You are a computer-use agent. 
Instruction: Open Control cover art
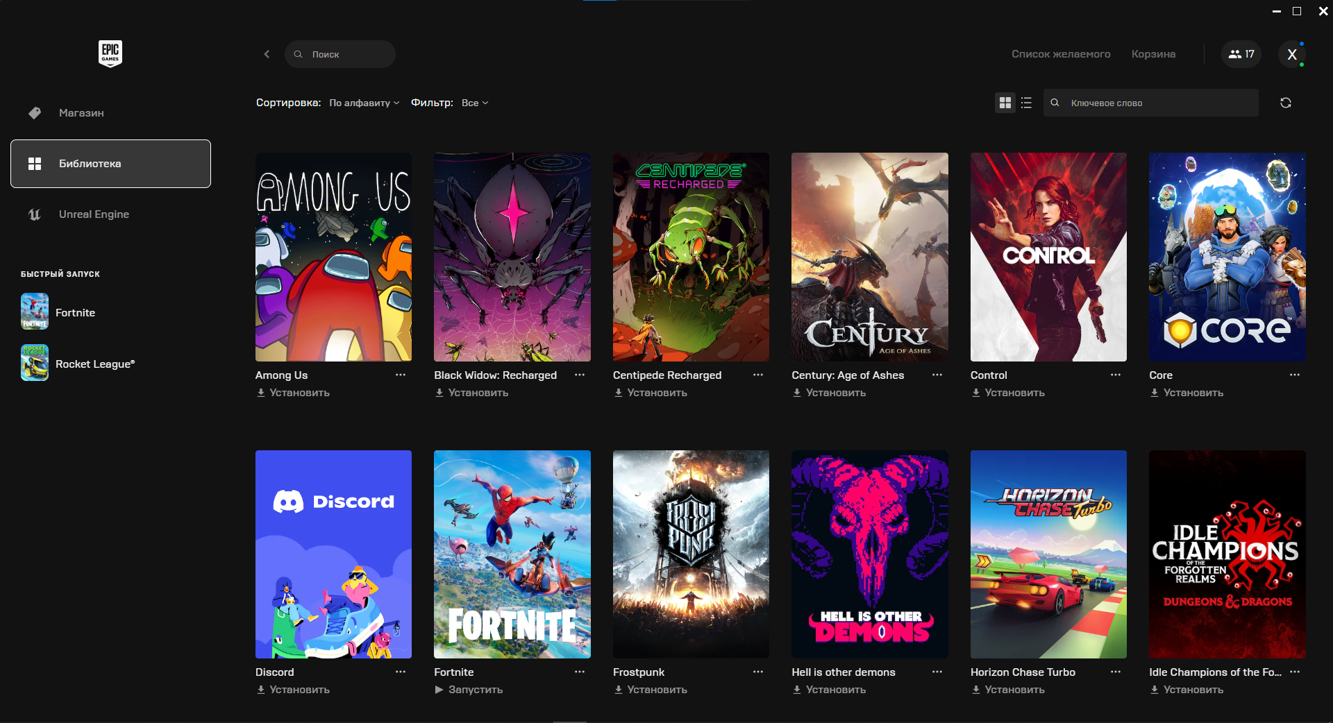point(1048,257)
